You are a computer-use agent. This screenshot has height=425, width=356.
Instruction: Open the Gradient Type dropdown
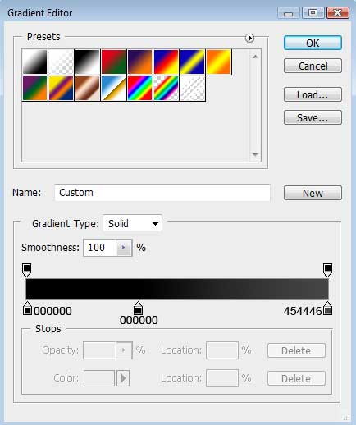pyautogui.click(x=132, y=224)
